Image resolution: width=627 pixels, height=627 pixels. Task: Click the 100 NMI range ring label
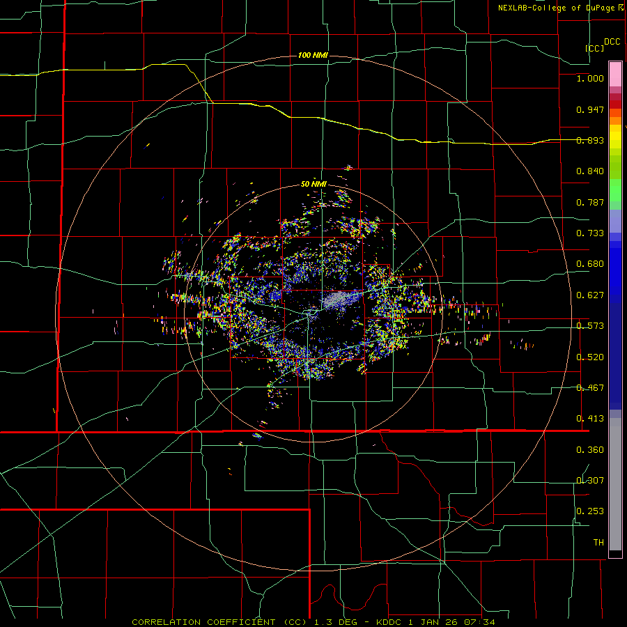click(x=313, y=55)
